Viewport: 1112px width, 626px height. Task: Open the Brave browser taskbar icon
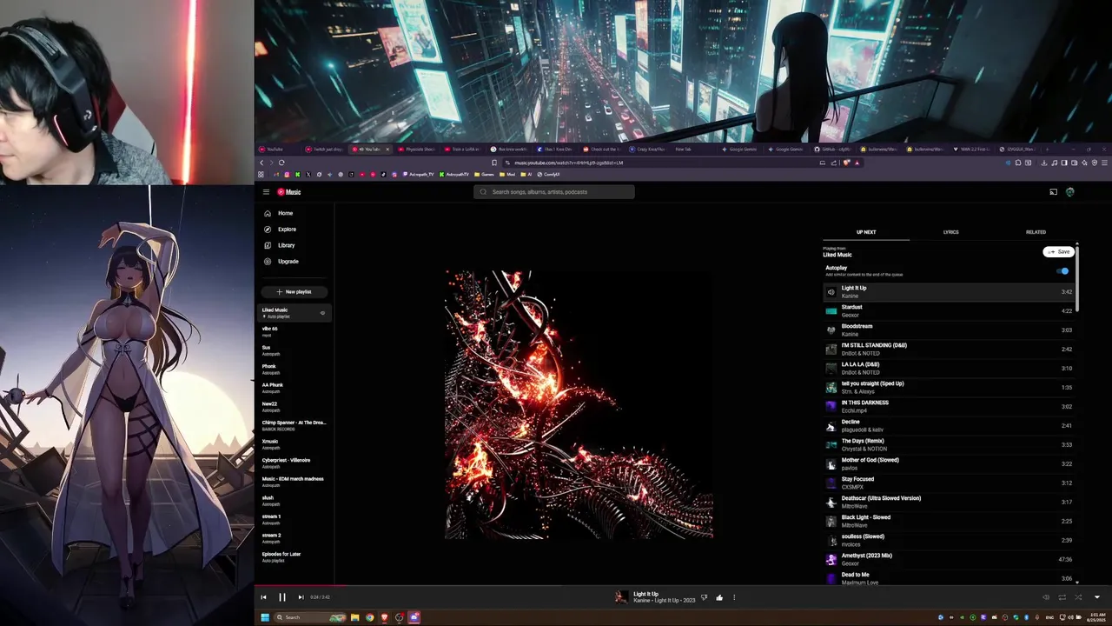(384, 617)
